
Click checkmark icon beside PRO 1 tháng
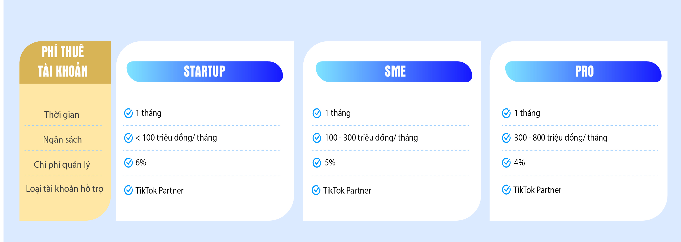pos(506,113)
